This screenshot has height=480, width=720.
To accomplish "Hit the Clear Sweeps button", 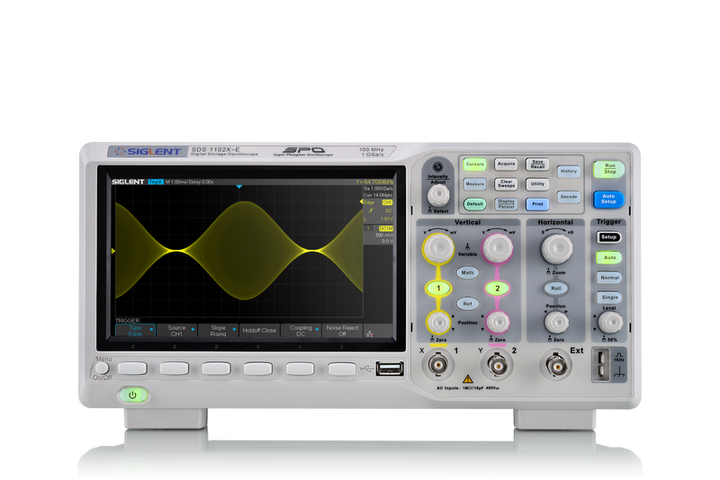I will pyautogui.click(x=506, y=184).
